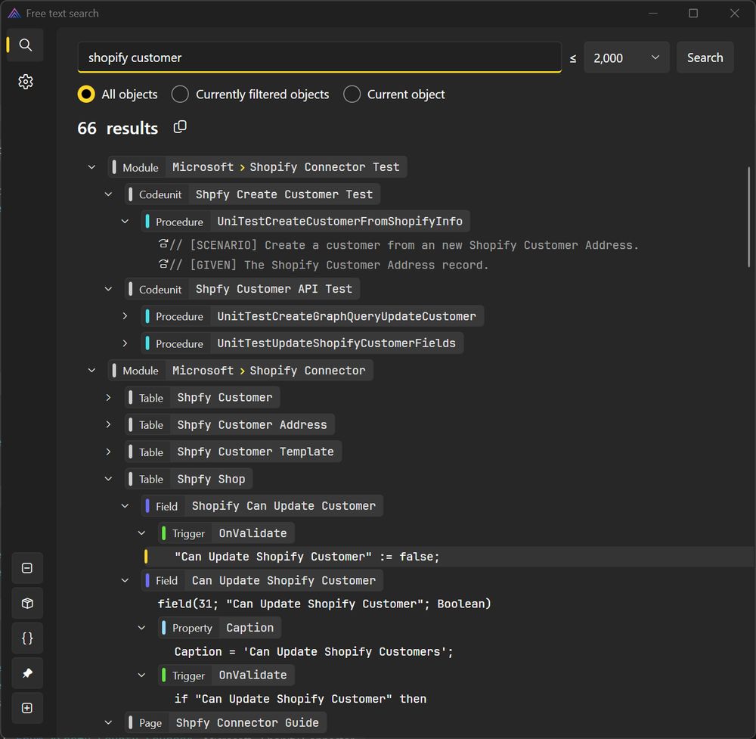Select Procedure UnitTestCreateGraphQueryUpdateCustomer
This screenshot has height=739, width=756.
click(x=312, y=316)
